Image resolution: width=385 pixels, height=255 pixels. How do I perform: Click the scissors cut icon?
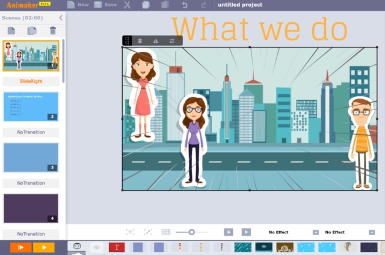tap(127, 5)
